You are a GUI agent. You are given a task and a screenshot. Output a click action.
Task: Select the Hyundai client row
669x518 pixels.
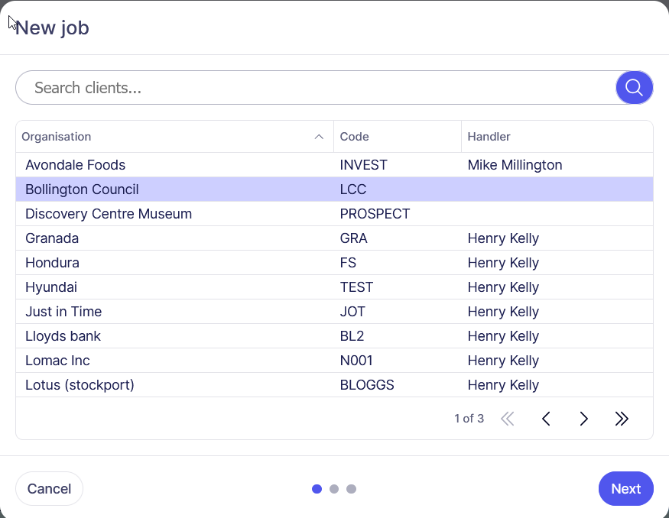point(51,287)
